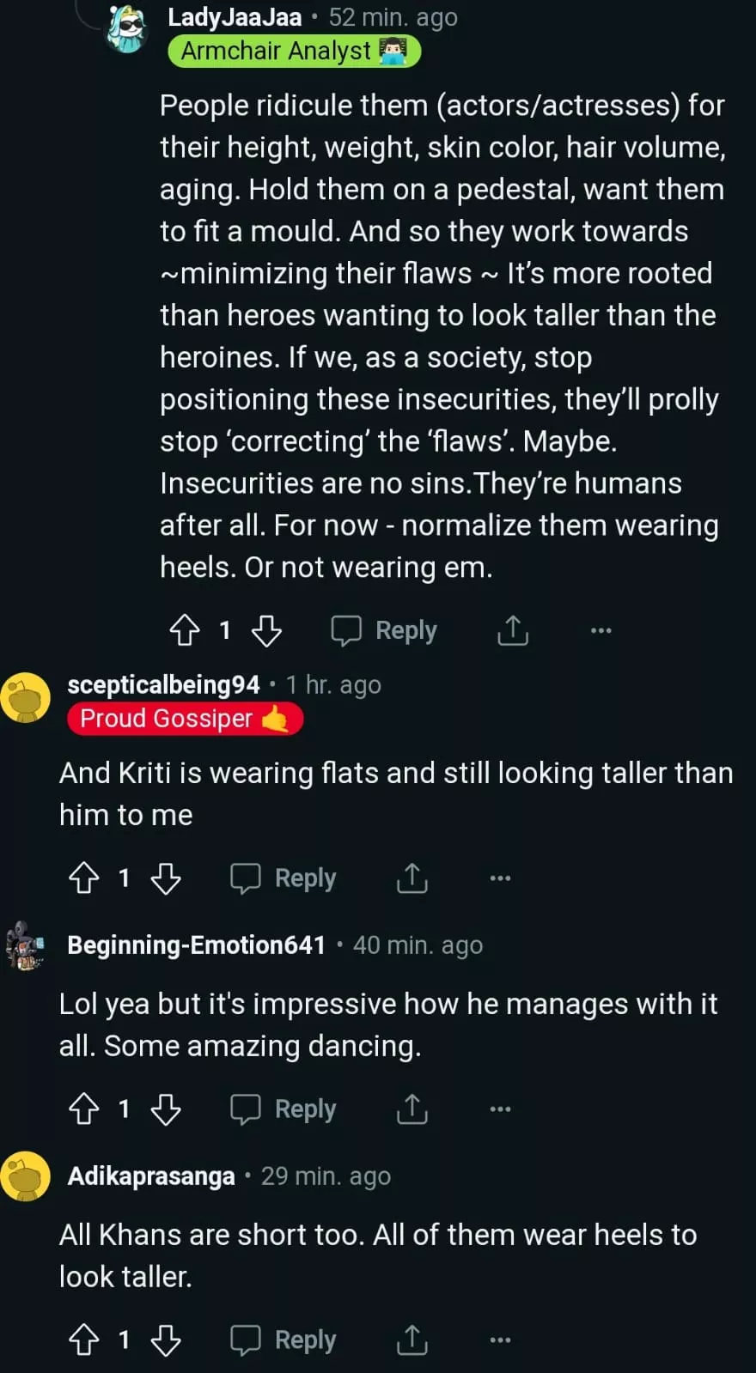The width and height of the screenshot is (756, 1373).
Task: Tap LadyJaaJaa's avatar image
Action: (x=128, y=29)
